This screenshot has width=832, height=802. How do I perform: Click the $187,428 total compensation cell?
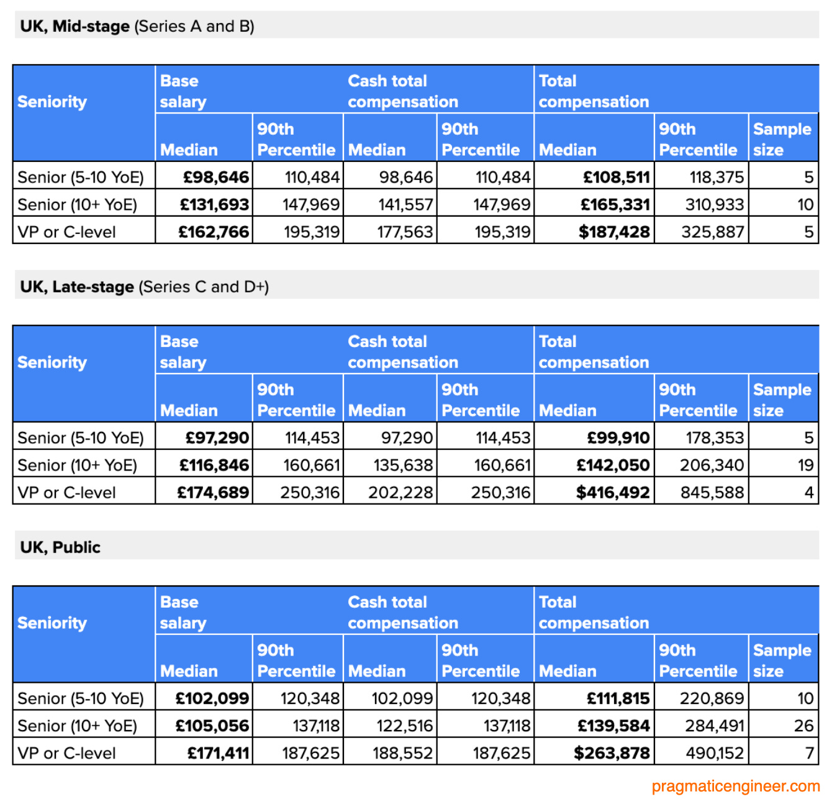[594, 232]
